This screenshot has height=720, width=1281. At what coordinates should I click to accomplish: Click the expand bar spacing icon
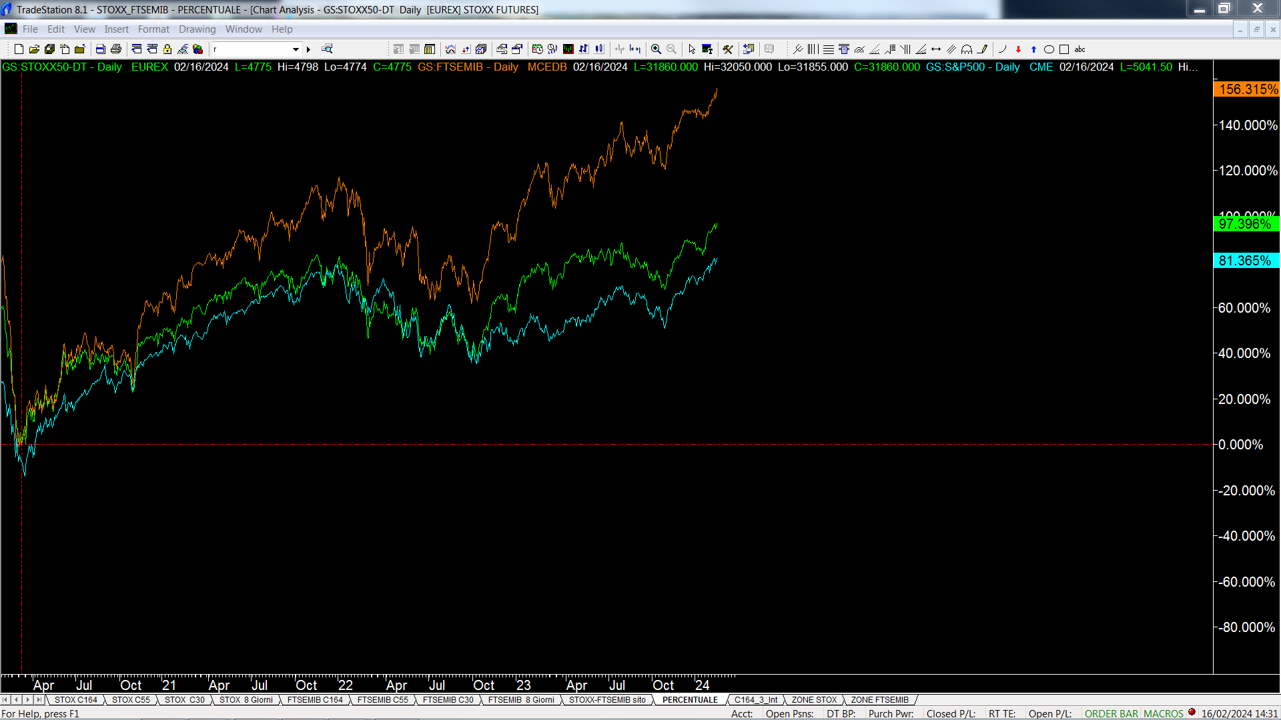[635, 49]
